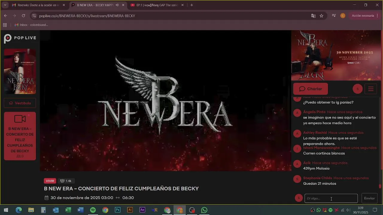The width and height of the screenshot is (383, 215).
Task: Click the home icon in Vestíbulo
Action: 11,103
